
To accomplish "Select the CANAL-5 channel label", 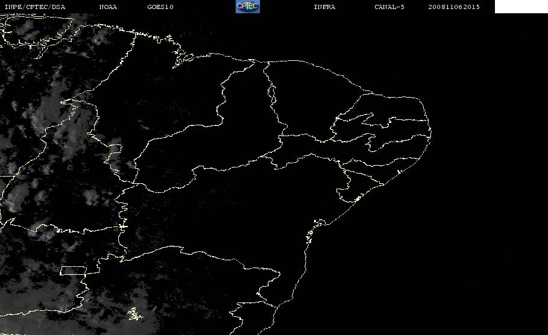I will tap(389, 7).
